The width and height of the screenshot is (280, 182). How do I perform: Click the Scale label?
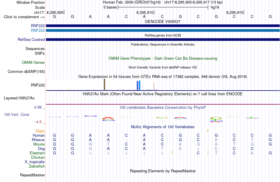point(40,7)
